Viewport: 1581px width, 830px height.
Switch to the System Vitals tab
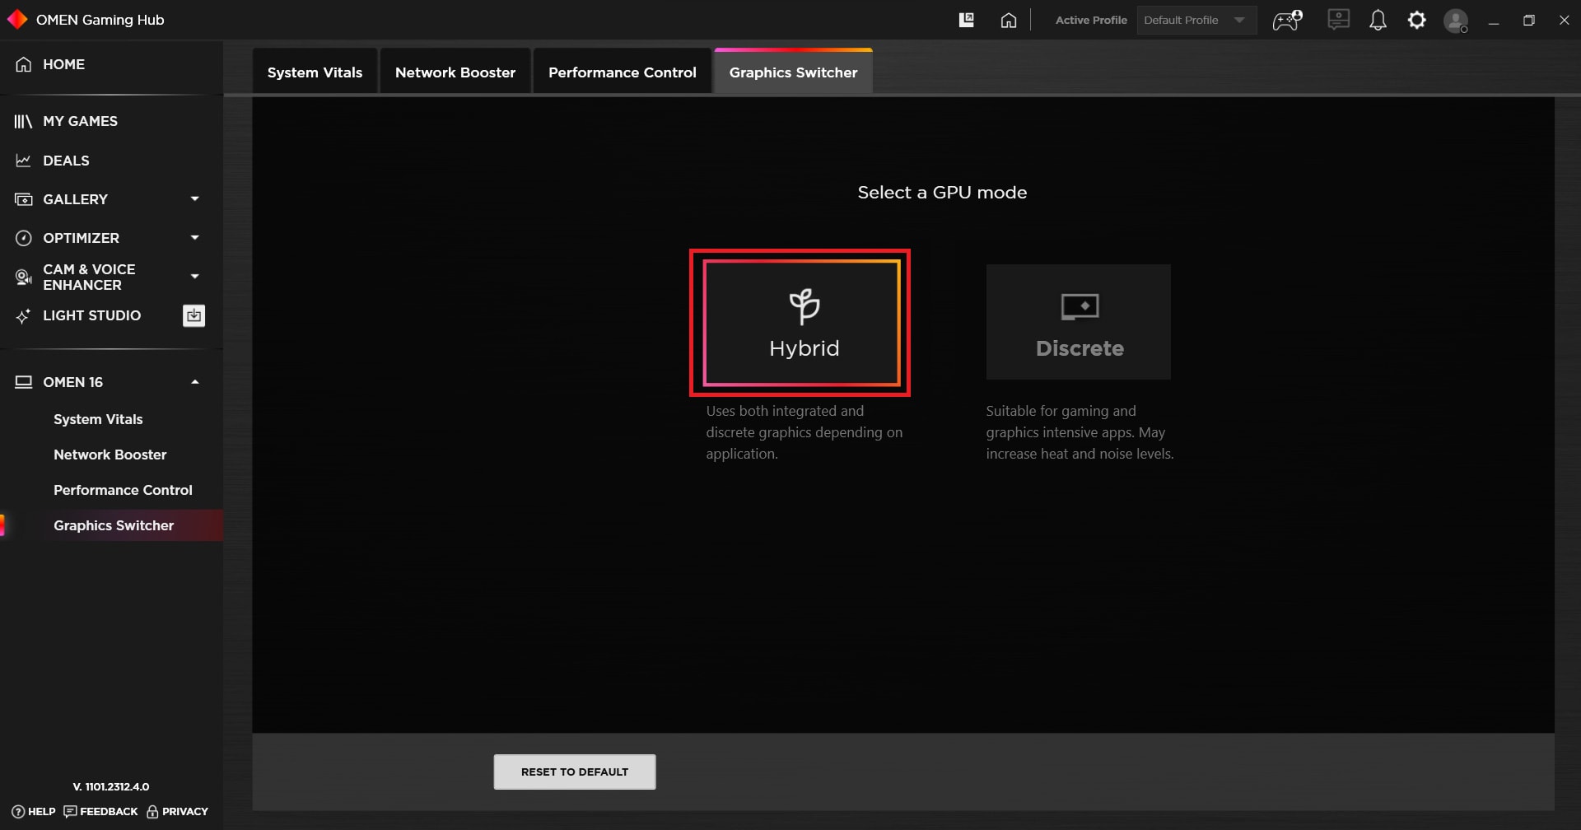coord(315,72)
